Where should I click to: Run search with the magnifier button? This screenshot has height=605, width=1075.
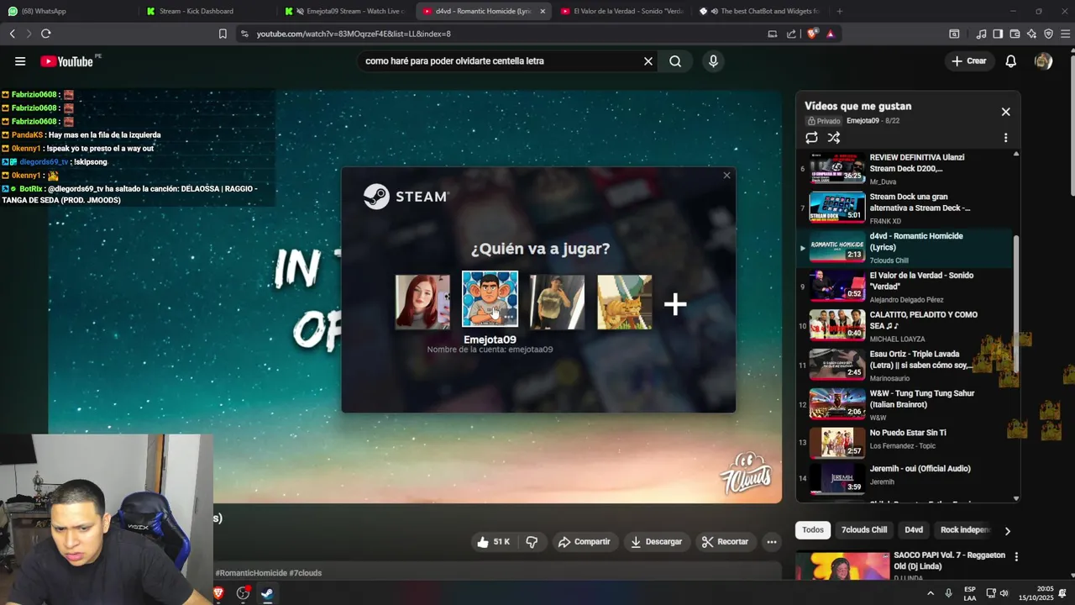[x=675, y=61]
